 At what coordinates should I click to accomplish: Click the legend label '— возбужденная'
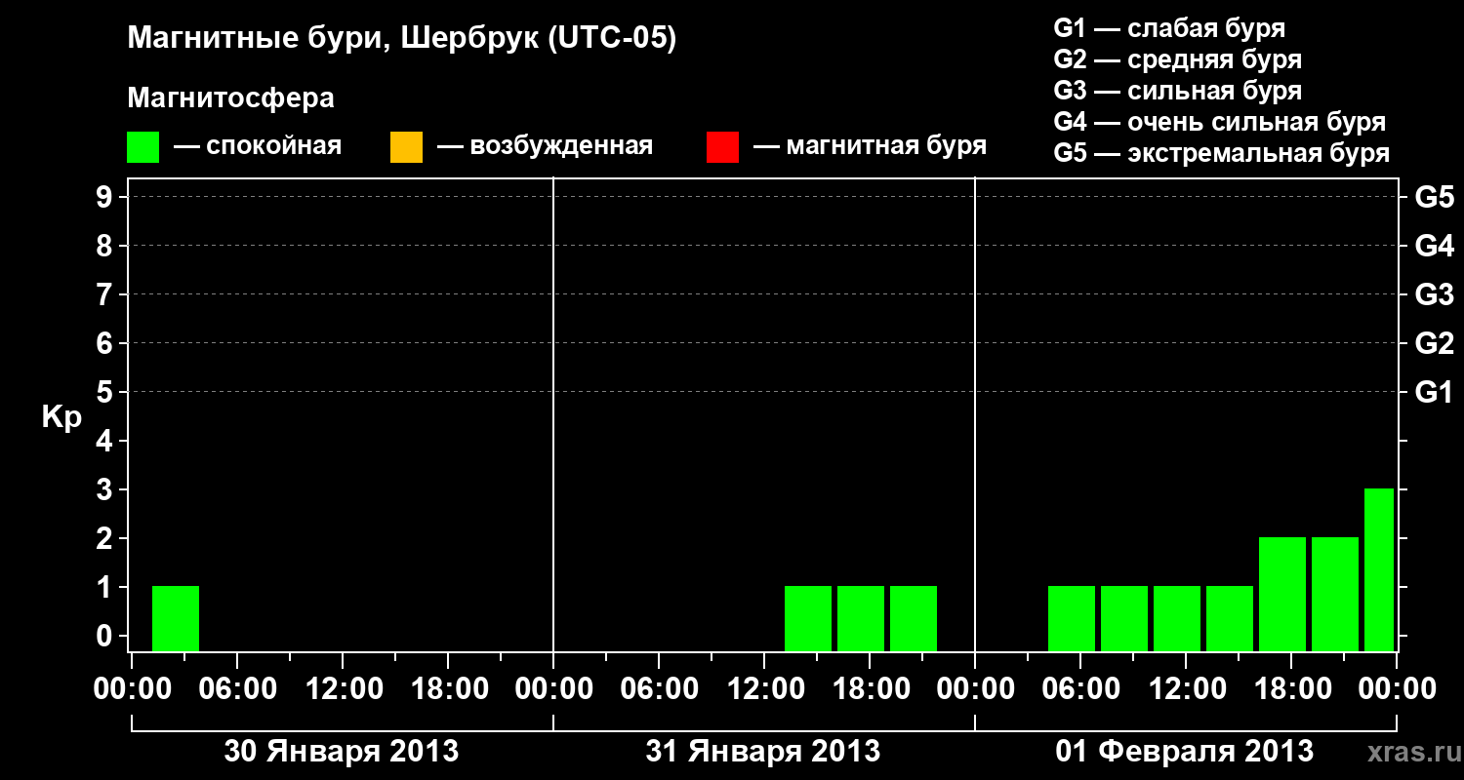(x=545, y=146)
